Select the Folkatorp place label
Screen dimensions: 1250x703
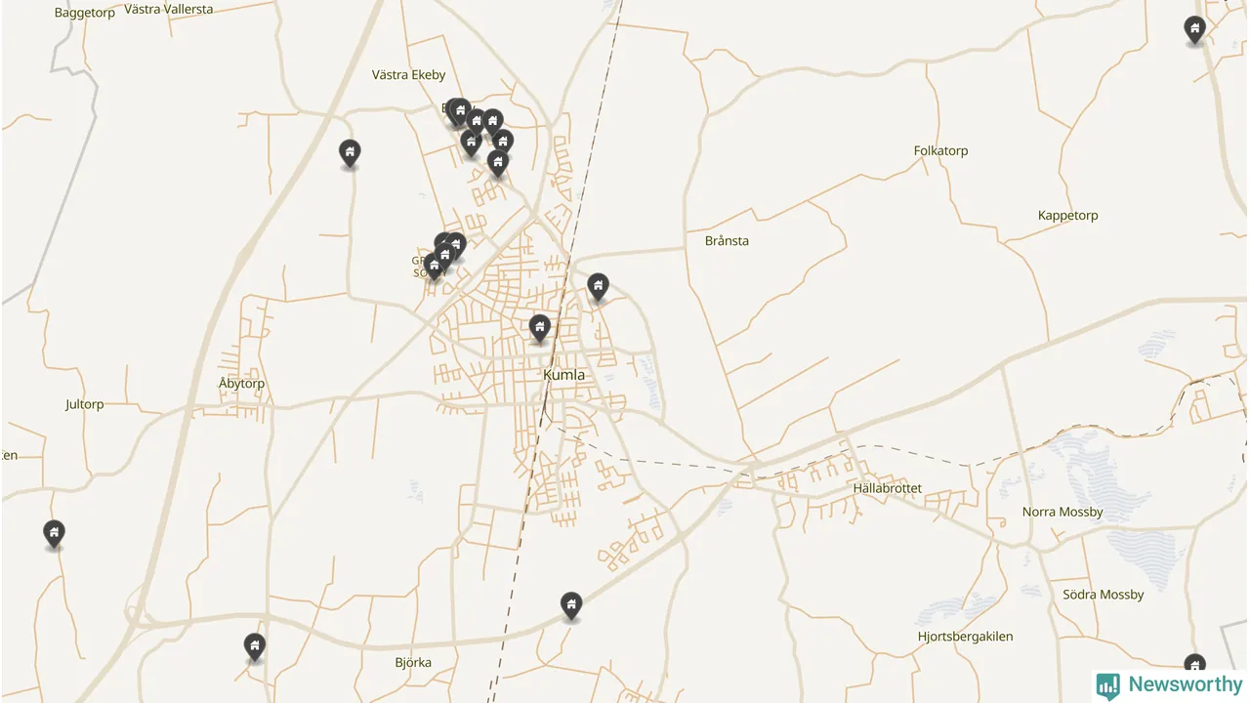coord(940,150)
